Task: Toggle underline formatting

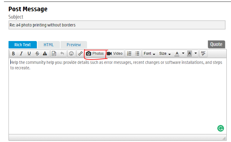Action: coord(29,54)
